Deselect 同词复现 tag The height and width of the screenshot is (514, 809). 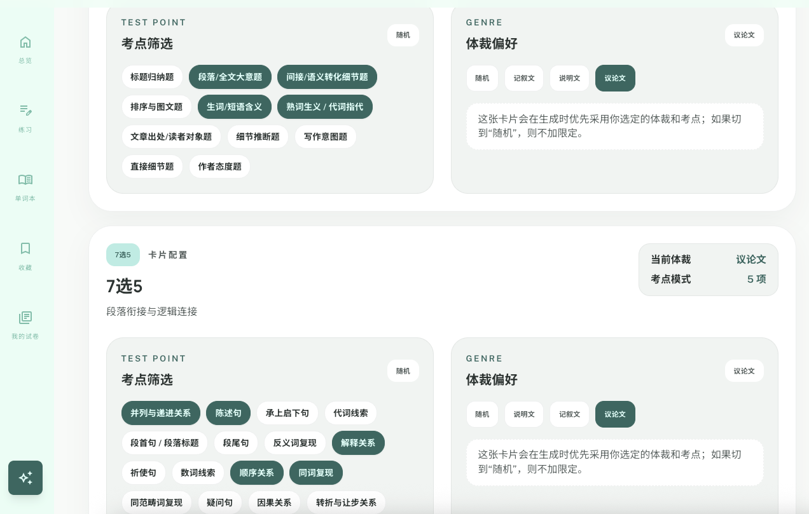pos(316,473)
